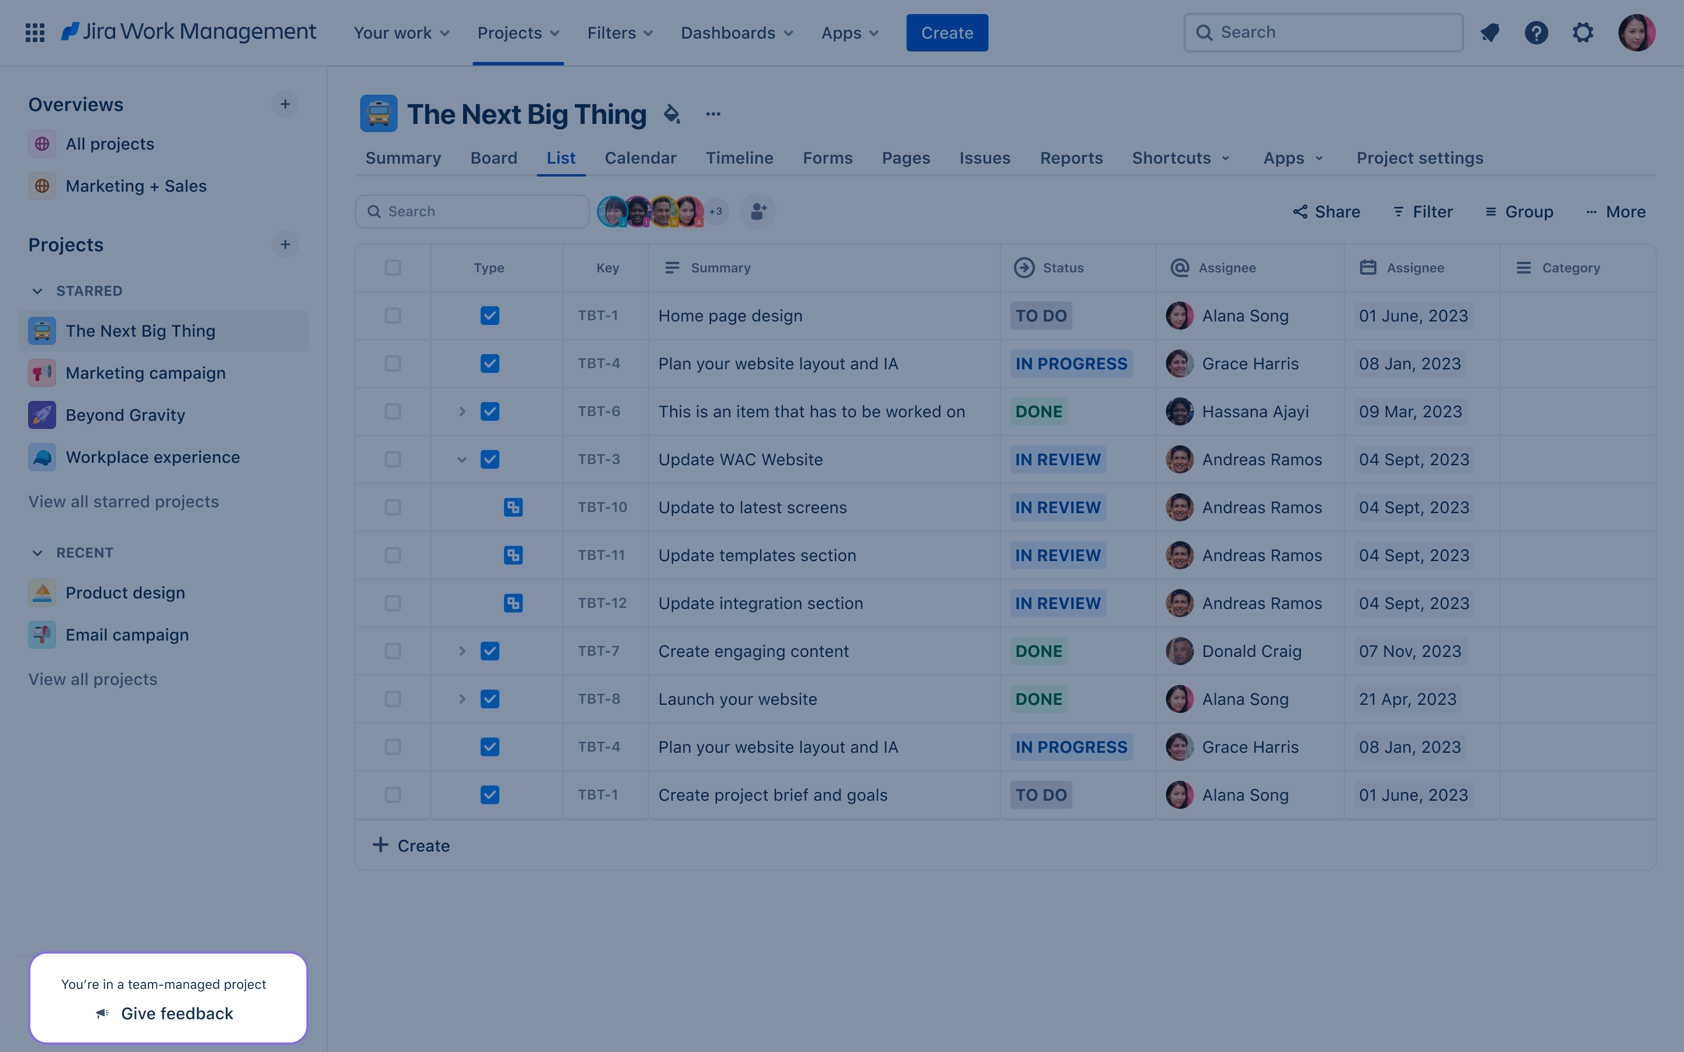Screen dimensions: 1684x1052
Task: Switch to the Summary tab
Action: click(402, 158)
